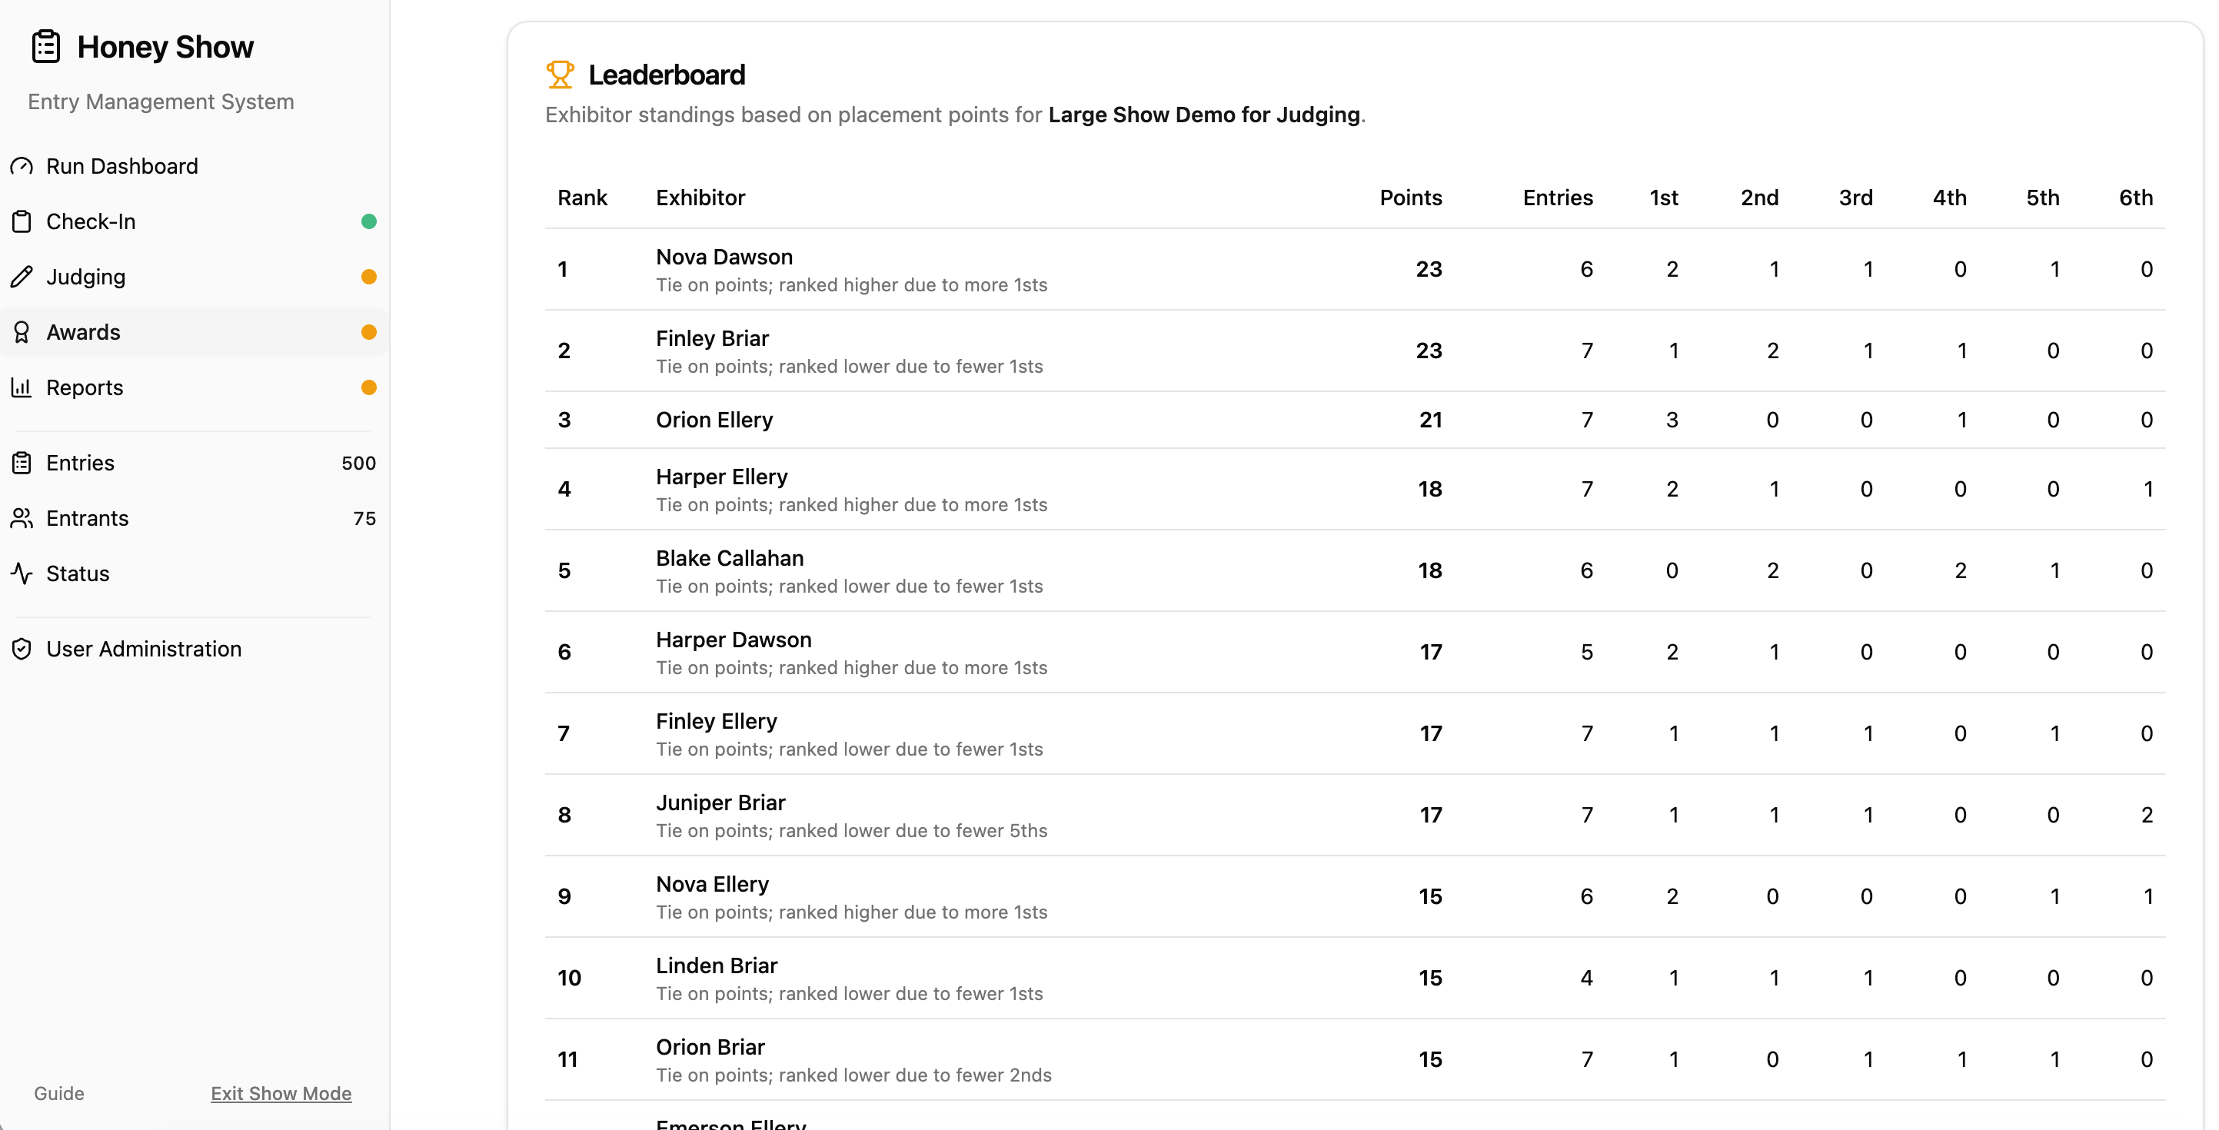Click the Entries count badge 500
The height and width of the screenshot is (1130, 2219).
pyautogui.click(x=358, y=463)
